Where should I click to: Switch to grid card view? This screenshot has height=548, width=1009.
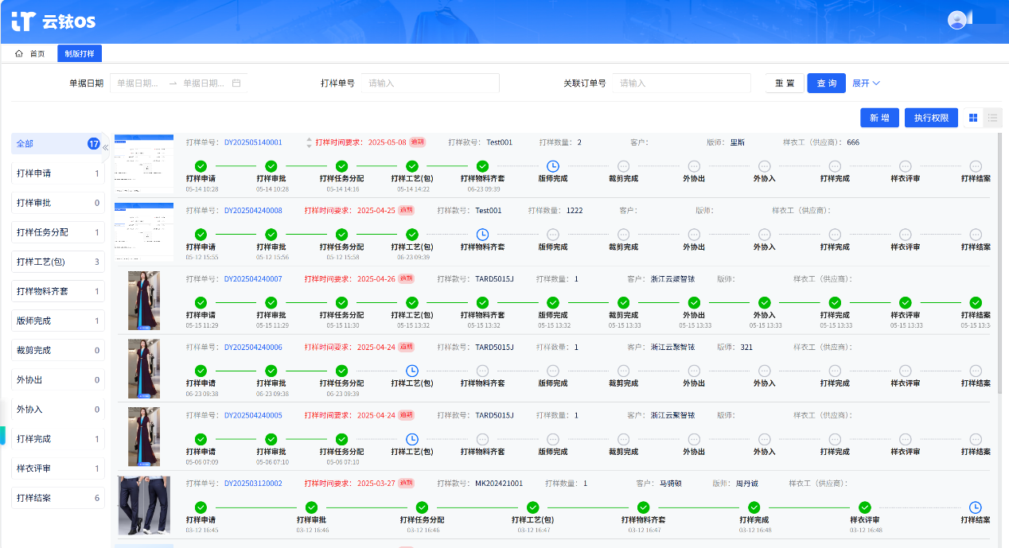[972, 118]
